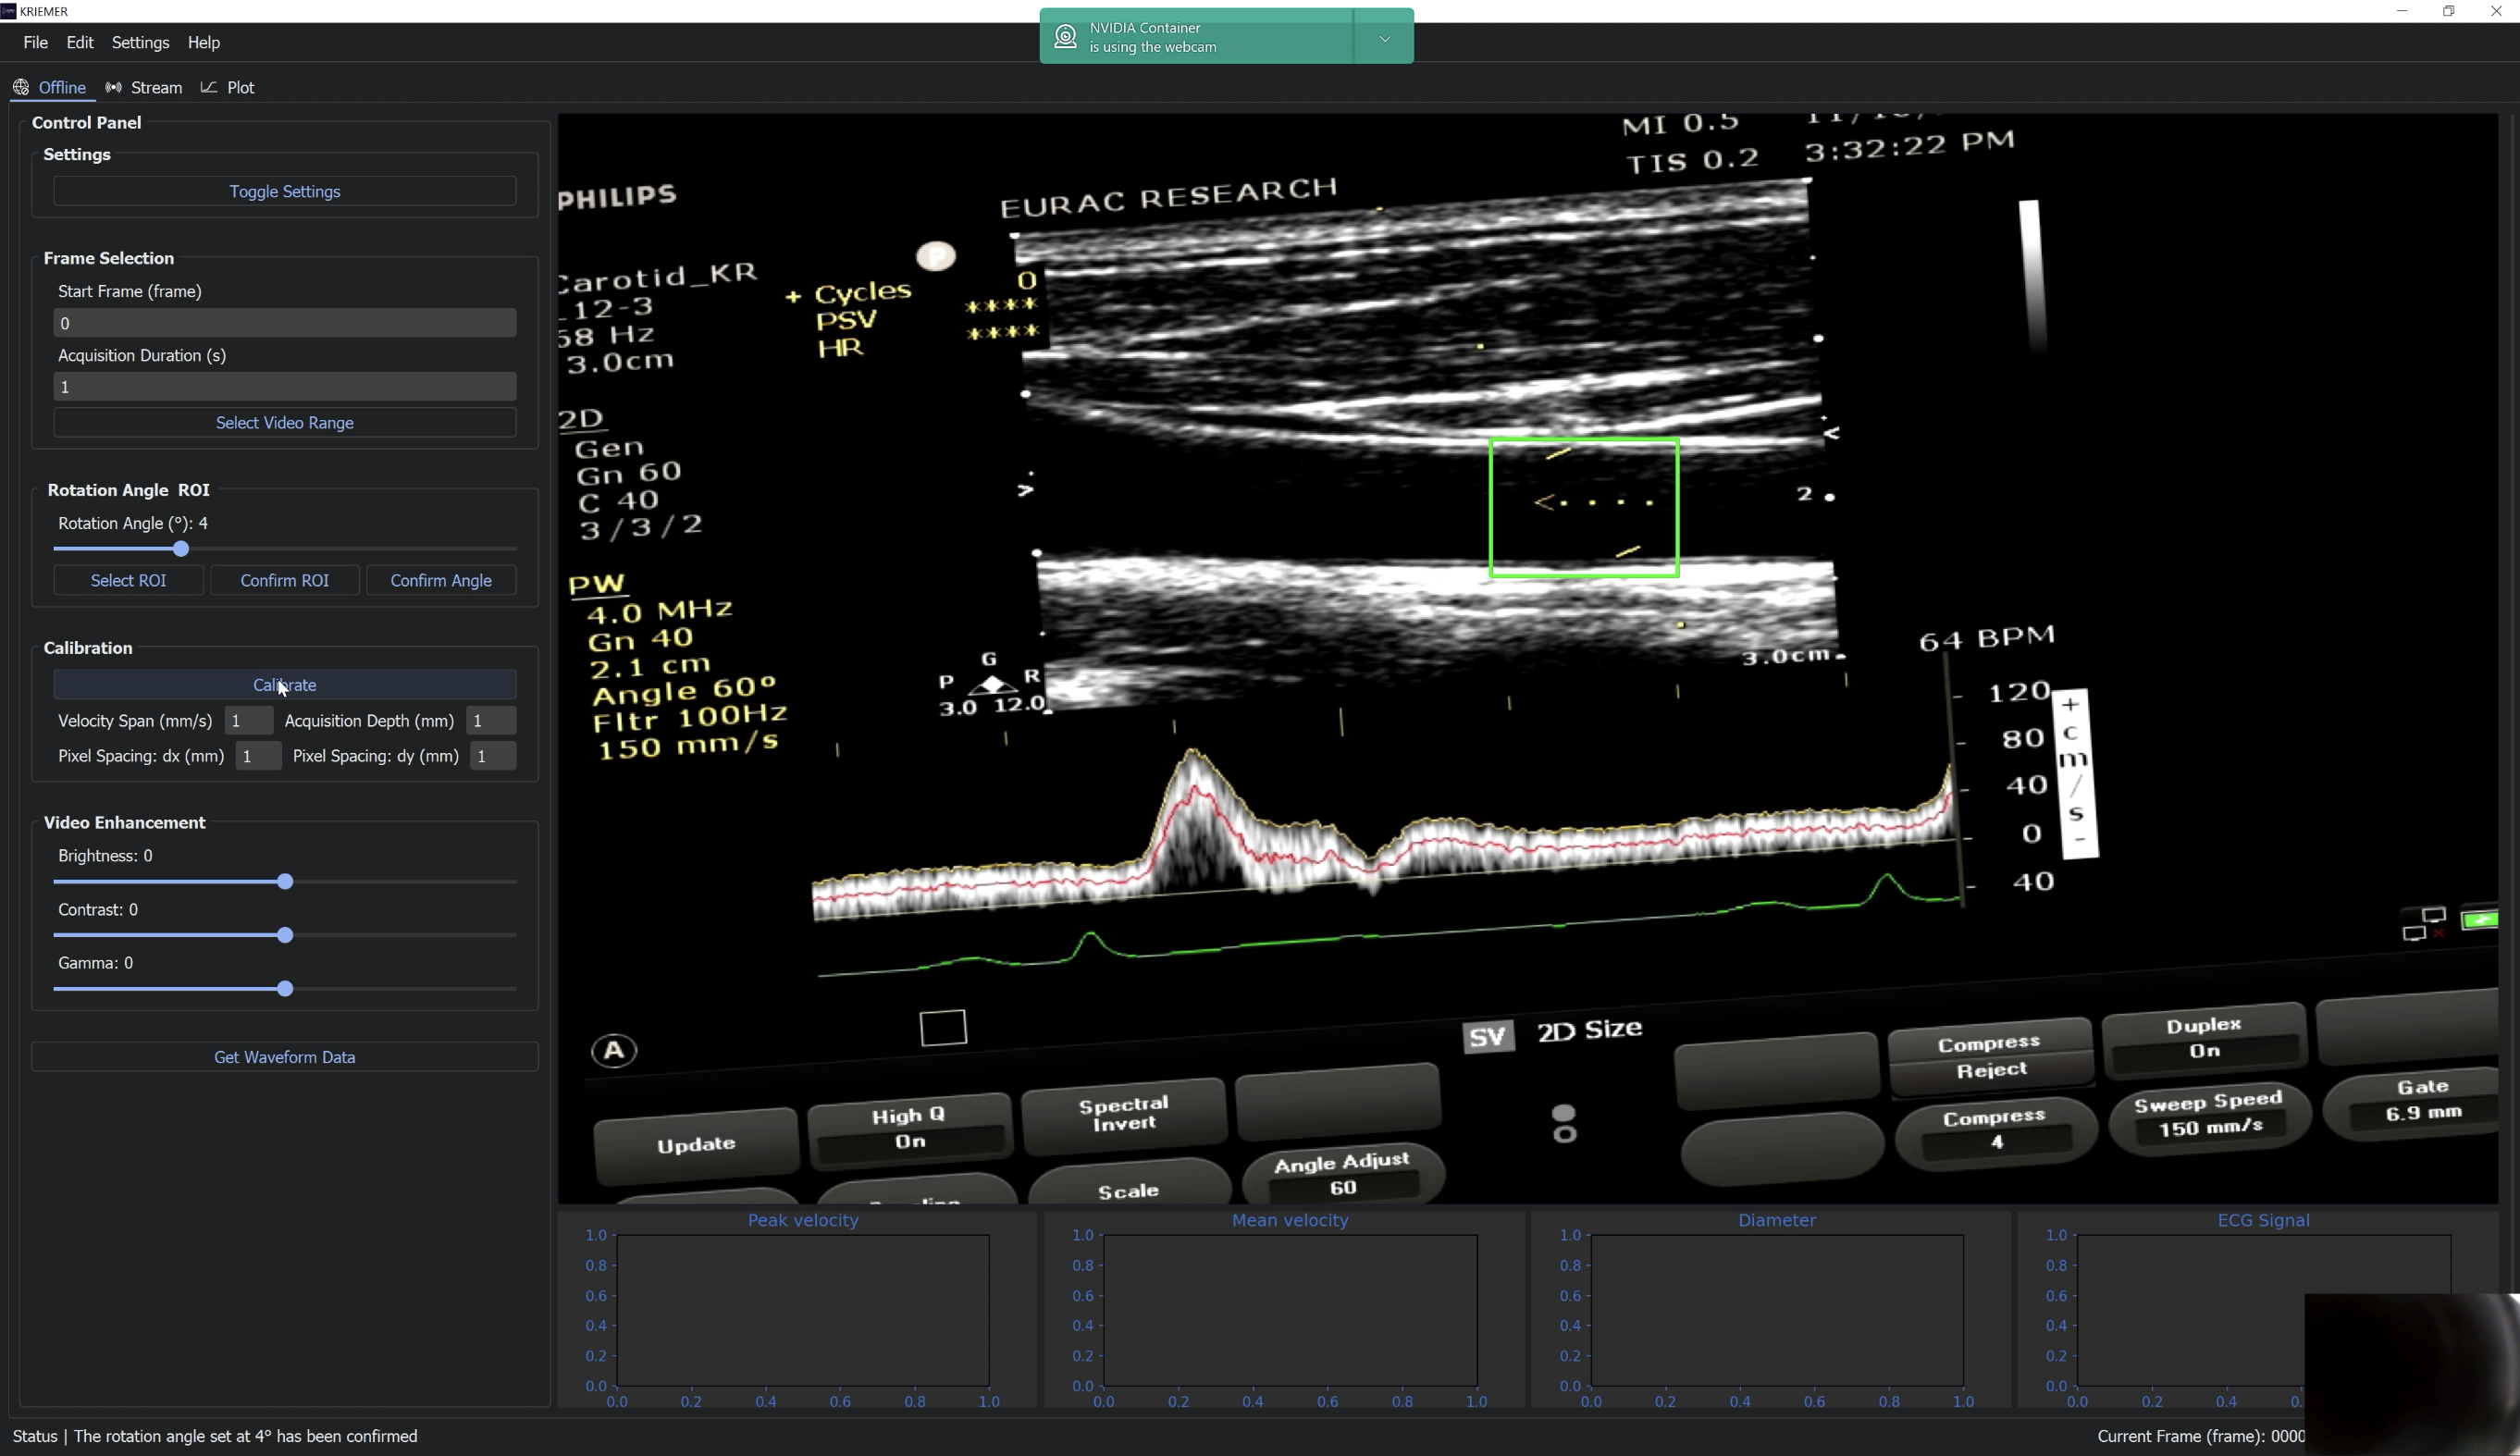
Task: Click the Rotation Angle slider handle
Action: (x=181, y=549)
